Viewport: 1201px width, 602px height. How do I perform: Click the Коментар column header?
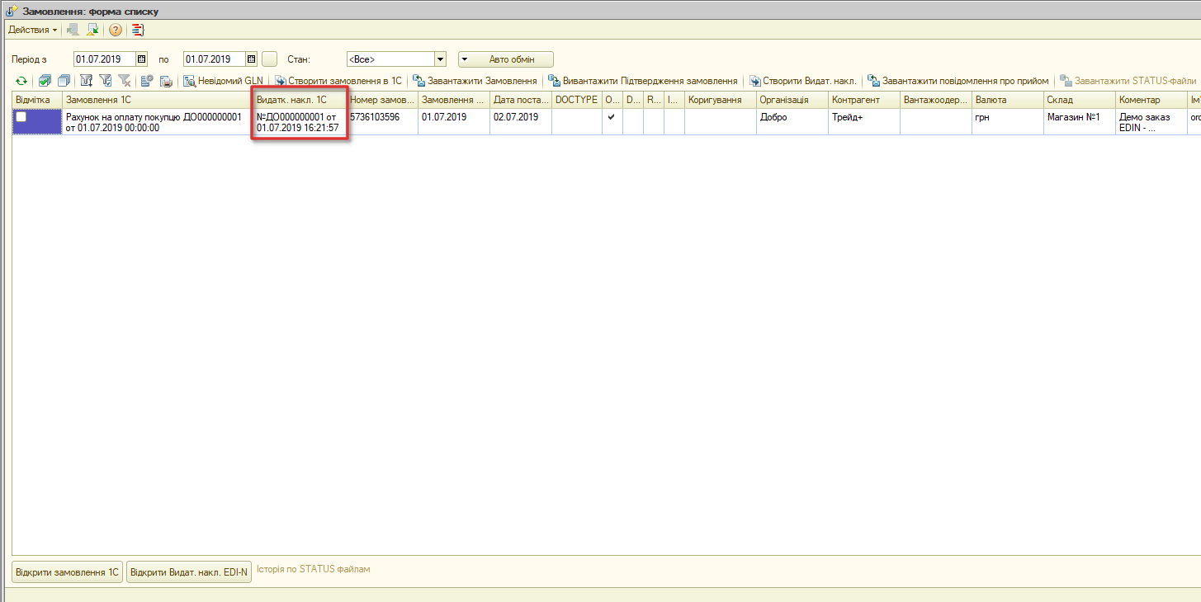click(1151, 100)
